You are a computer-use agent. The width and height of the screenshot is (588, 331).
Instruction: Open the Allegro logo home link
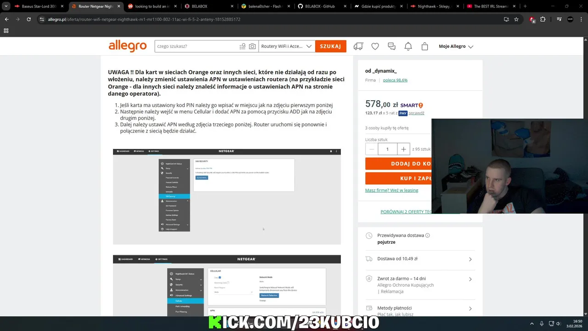pyautogui.click(x=127, y=46)
